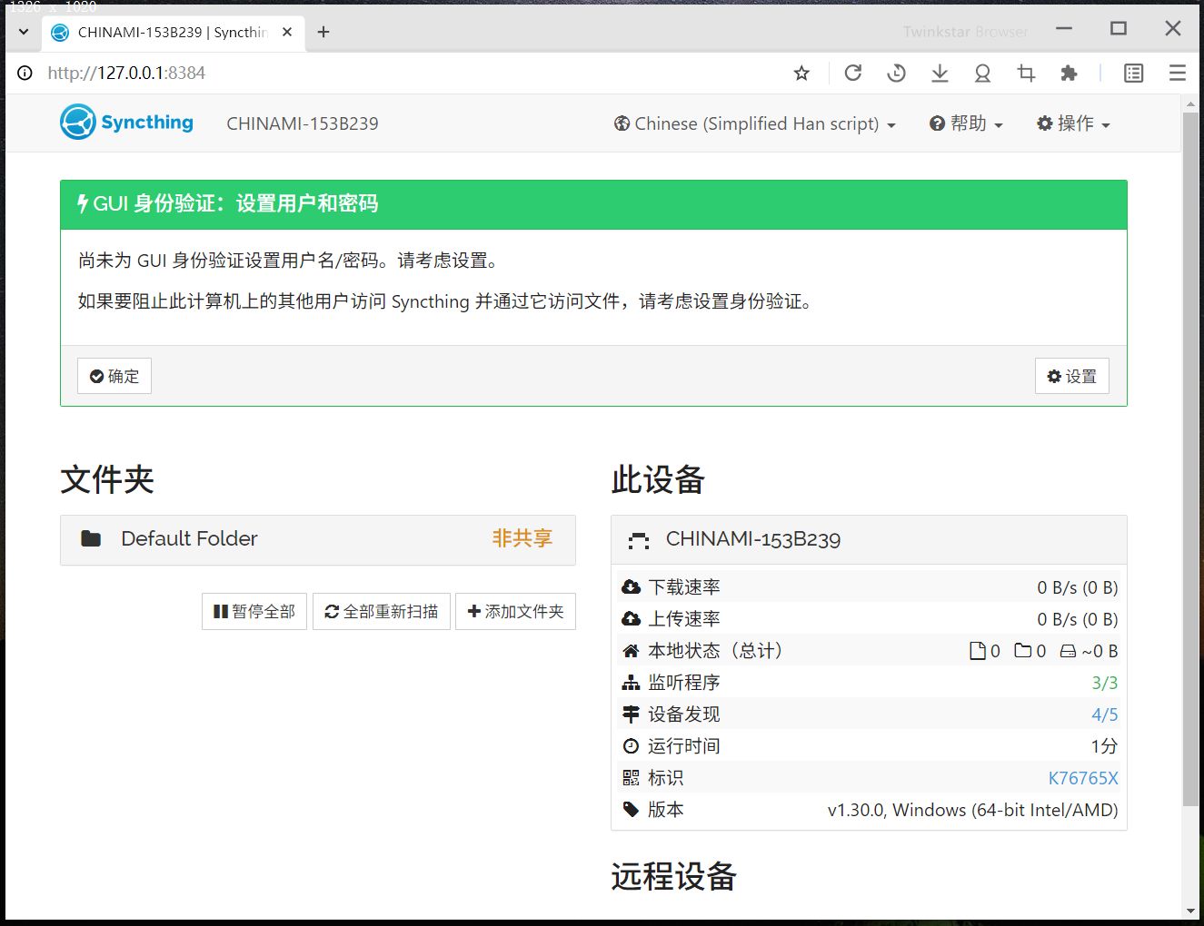The width and height of the screenshot is (1204, 926).
Task: Click the address bar URL field
Action: click(409, 73)
